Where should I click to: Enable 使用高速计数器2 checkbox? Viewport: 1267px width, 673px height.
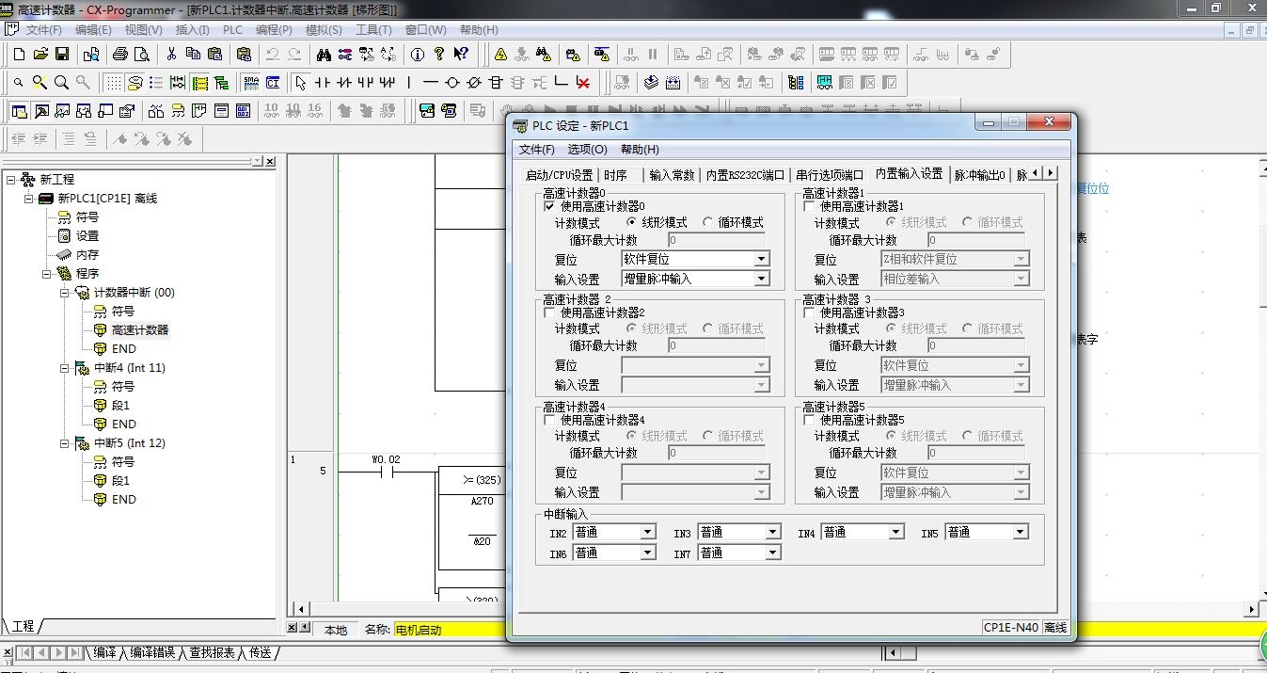point(550,312)
